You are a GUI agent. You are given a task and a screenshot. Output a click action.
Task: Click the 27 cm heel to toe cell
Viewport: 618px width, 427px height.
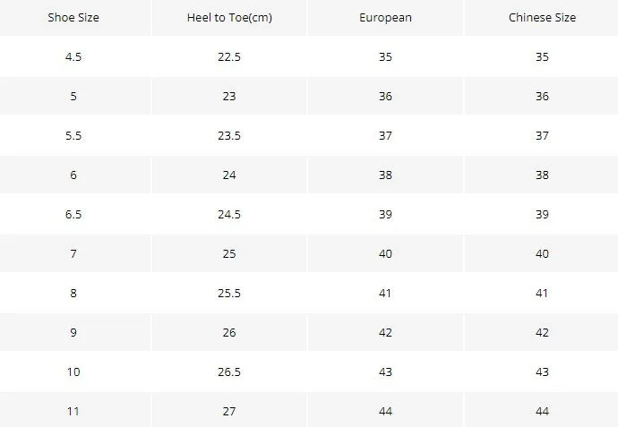coord(229,410)
